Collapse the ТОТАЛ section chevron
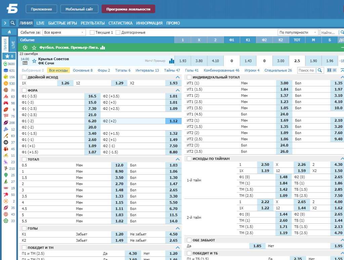This screenshot has width=344, height=260. (178, 159)
